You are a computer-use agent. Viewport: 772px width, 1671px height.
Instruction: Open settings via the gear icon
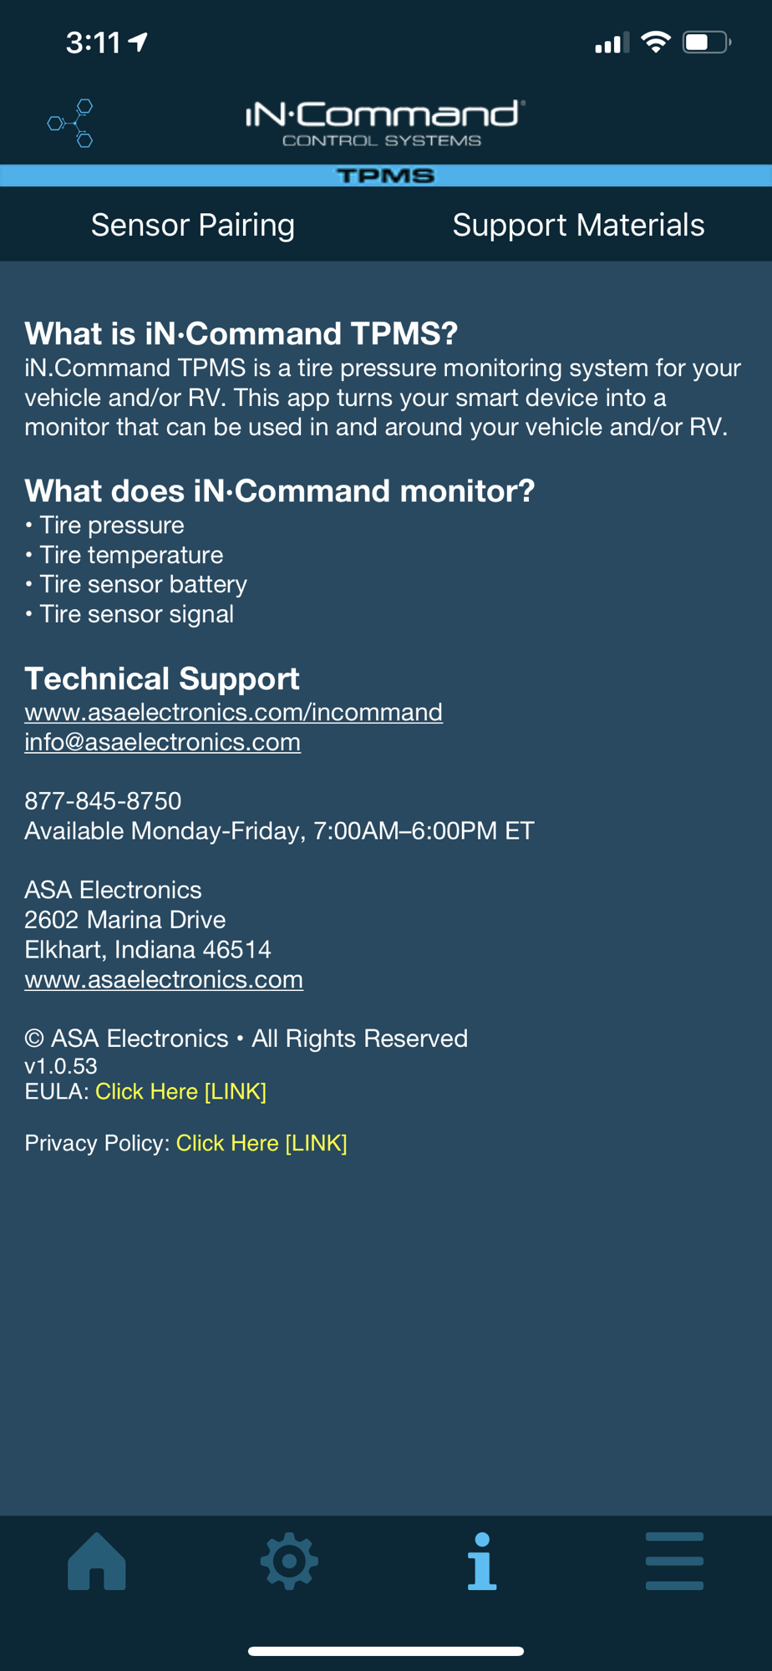pyautogui.click(x=289, y=1561)
